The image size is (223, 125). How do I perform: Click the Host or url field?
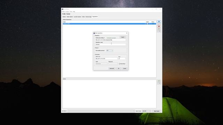click(106, 59)
